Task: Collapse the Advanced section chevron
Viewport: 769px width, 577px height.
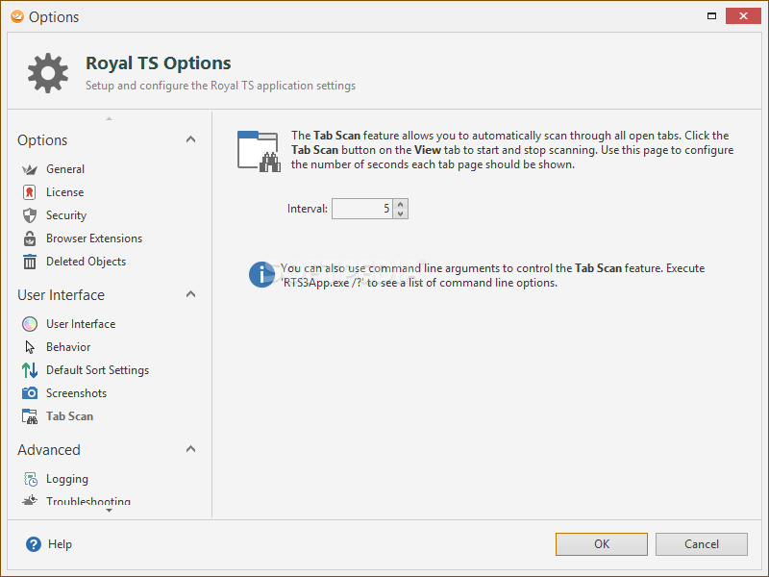Action: click(190, 449)
